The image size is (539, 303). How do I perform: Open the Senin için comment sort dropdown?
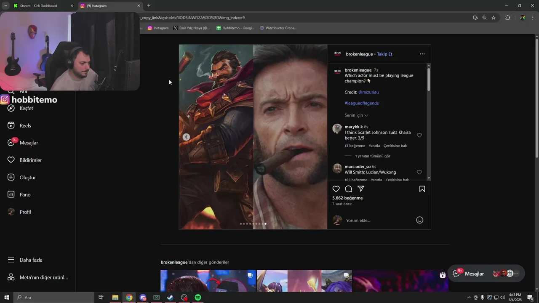point(356,115)
